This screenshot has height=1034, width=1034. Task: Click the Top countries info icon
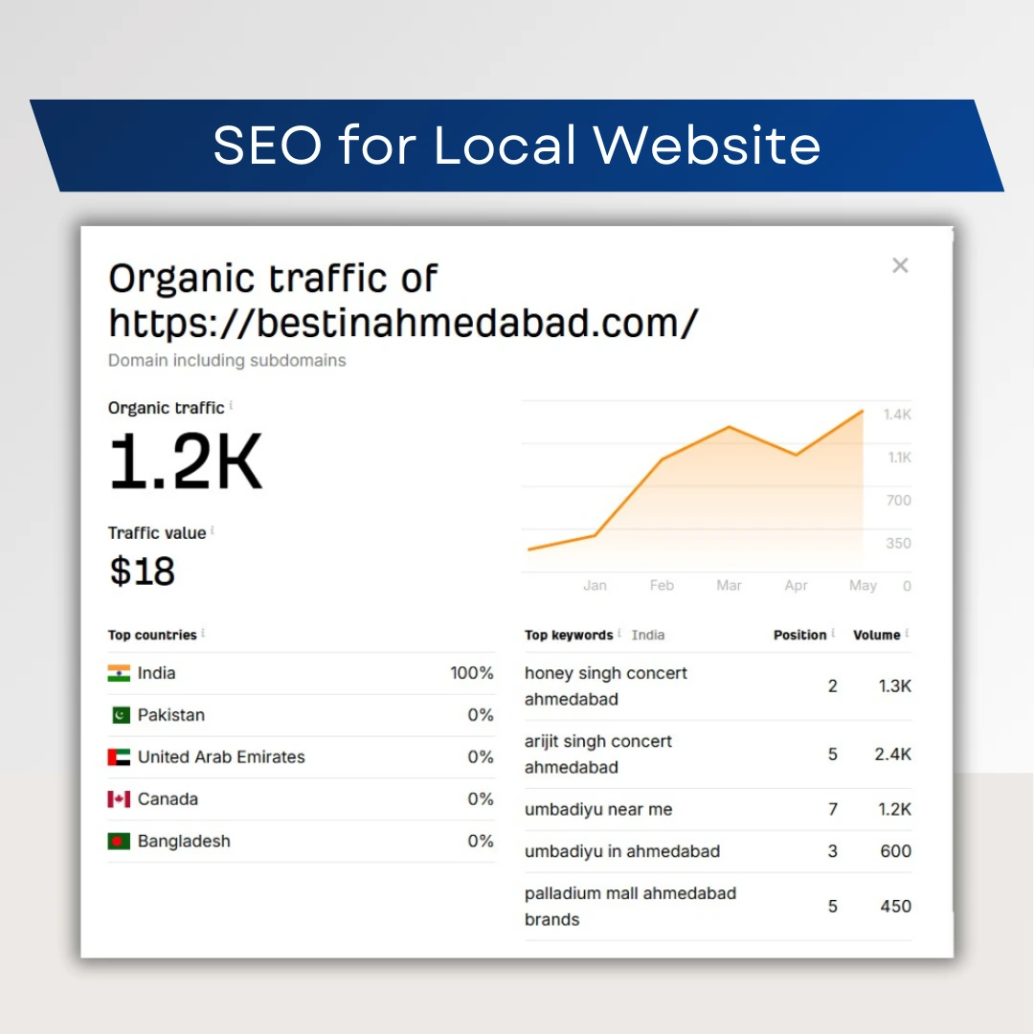[203, 633]
